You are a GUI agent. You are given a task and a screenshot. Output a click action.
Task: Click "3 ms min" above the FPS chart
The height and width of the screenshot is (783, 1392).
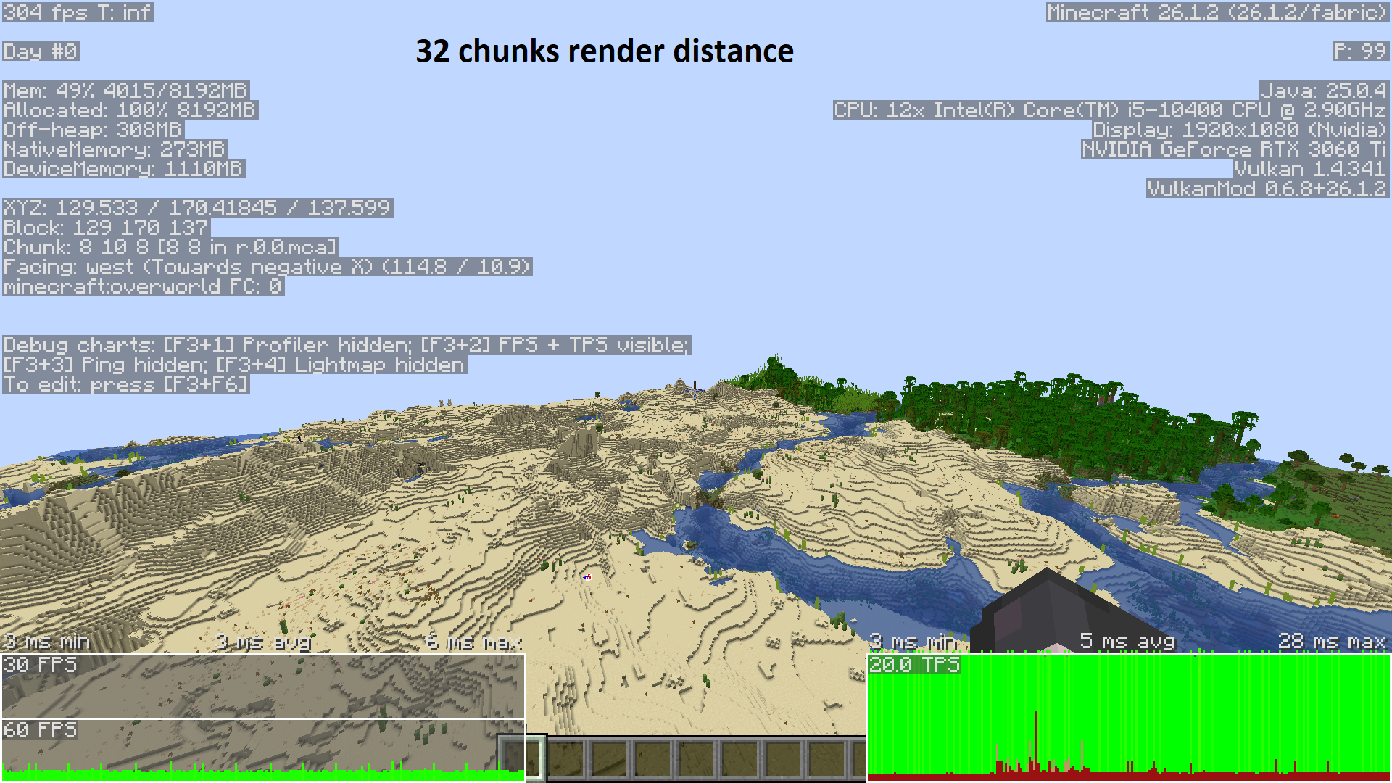tap(46, 642)
